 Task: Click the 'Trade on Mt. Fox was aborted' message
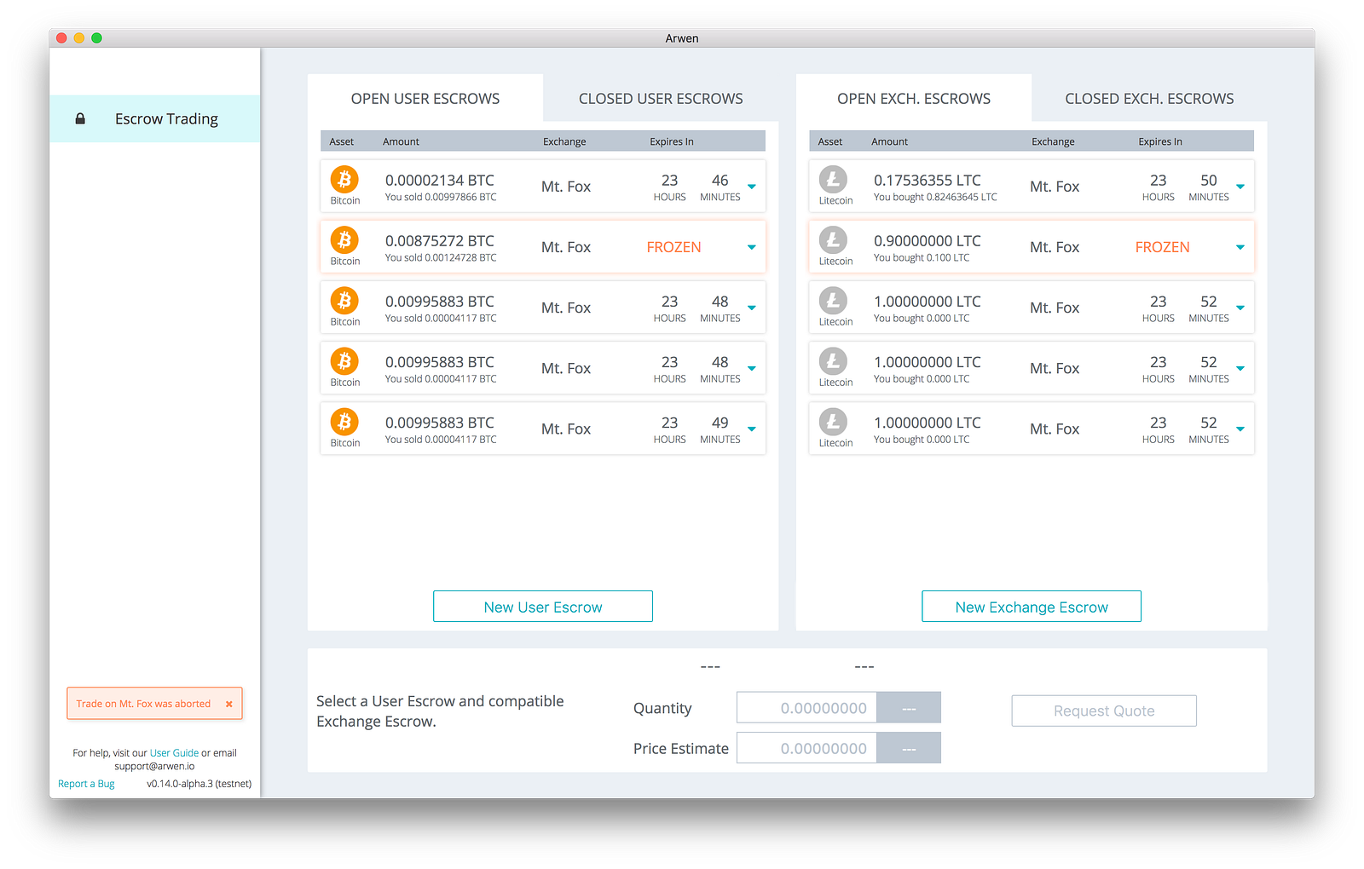pos(143,704)
